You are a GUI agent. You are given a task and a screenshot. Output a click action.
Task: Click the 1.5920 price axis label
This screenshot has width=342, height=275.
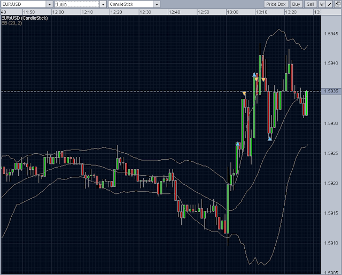(331, 183)
